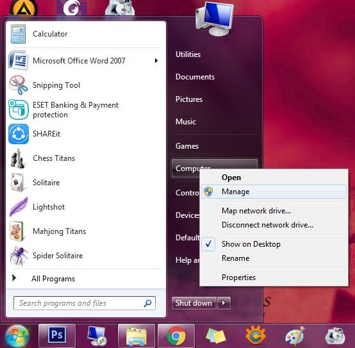Open Photoshop from the taskbar
This screenshot has height=348, width=355.
click(x=57, y=335)
